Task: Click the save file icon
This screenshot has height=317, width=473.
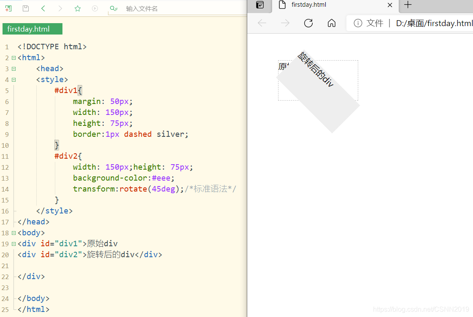Action: click(26, 8)
